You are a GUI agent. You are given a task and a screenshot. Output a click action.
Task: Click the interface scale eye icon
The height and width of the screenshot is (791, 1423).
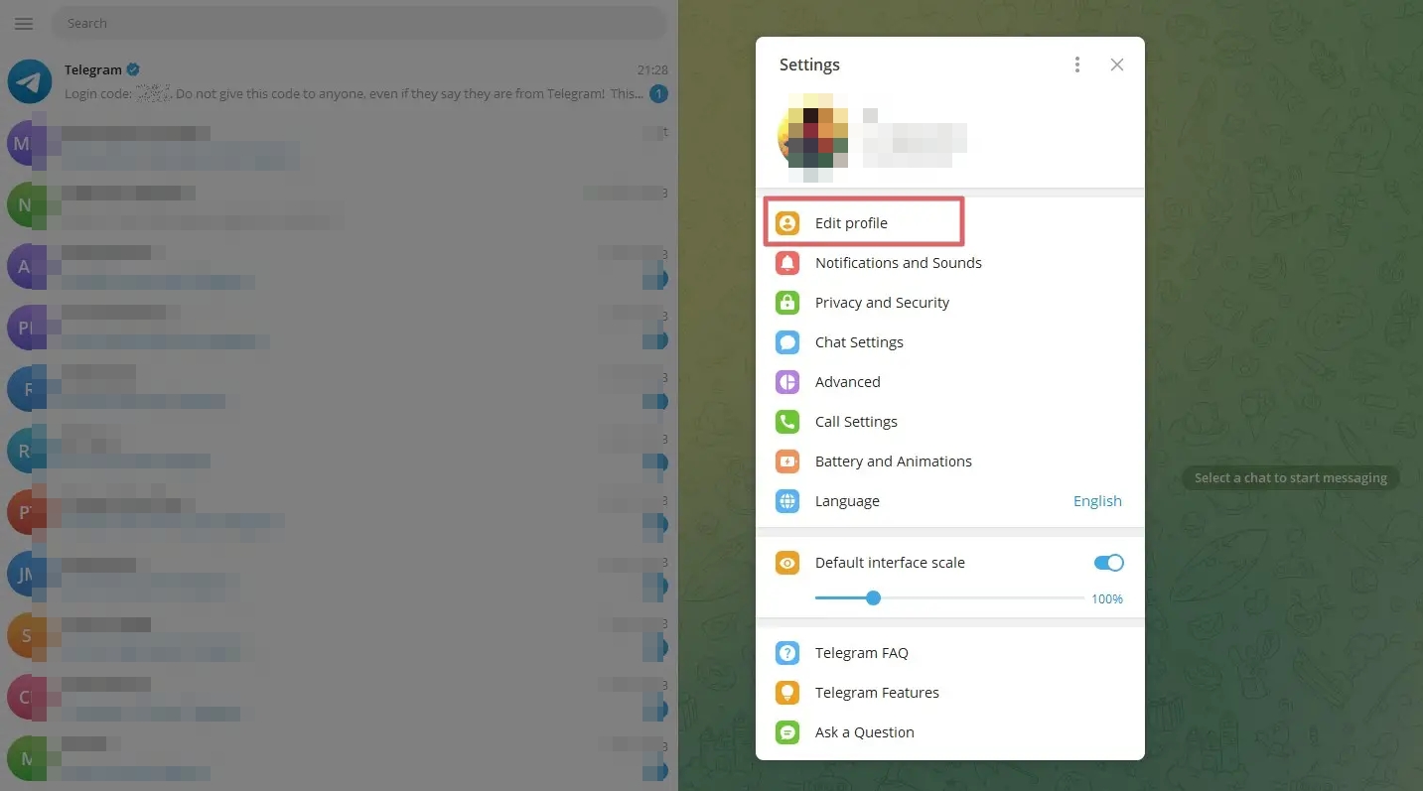(x=787, y=563)
